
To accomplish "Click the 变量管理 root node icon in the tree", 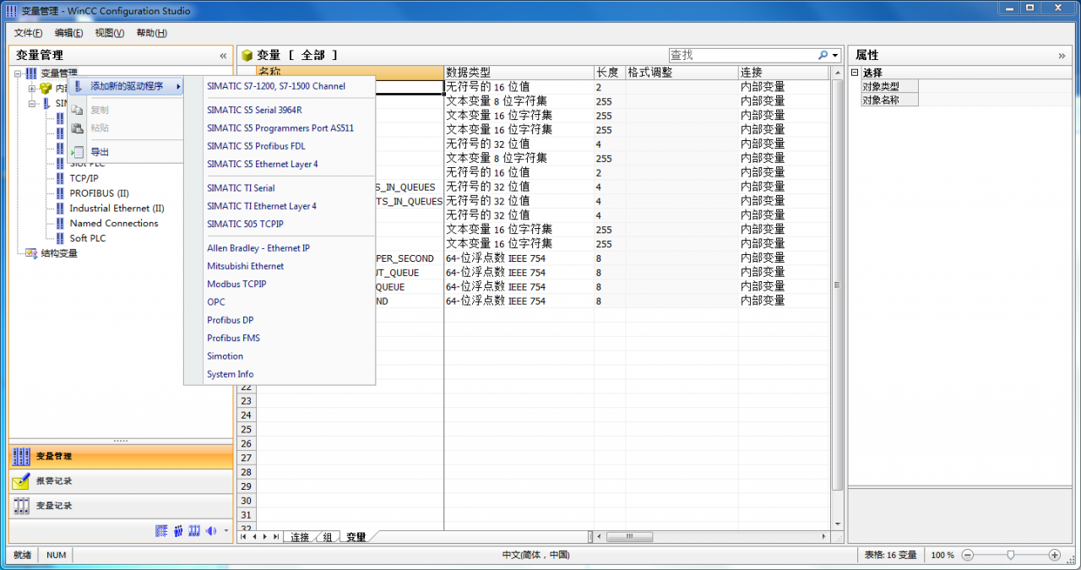I will click(31, 73).
